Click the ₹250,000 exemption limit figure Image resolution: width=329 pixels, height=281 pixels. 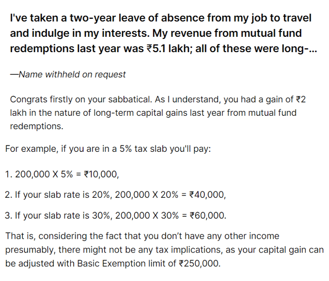200,263
